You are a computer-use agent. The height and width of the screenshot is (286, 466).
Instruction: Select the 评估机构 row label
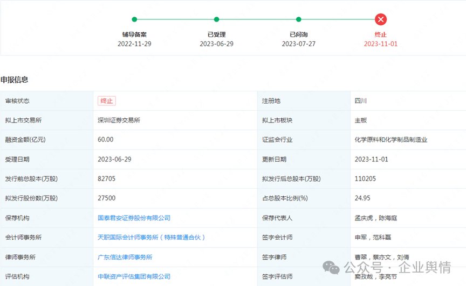(17, 276)
